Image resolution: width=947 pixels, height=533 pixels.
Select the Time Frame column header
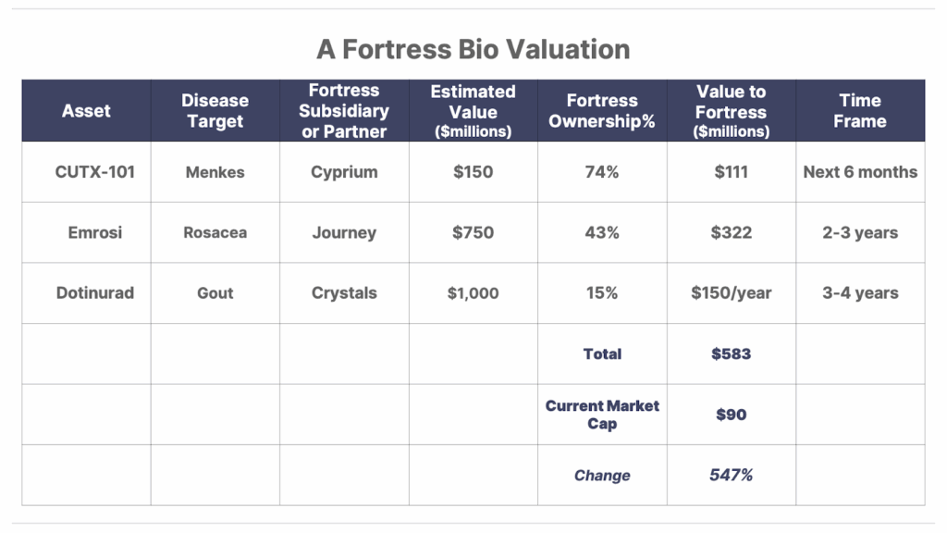click(x=860, y=111)
